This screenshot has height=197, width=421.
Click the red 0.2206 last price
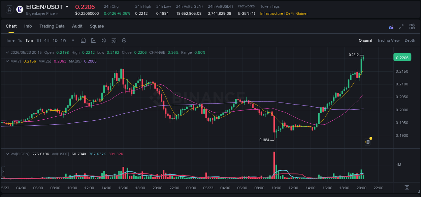(85, 7)
